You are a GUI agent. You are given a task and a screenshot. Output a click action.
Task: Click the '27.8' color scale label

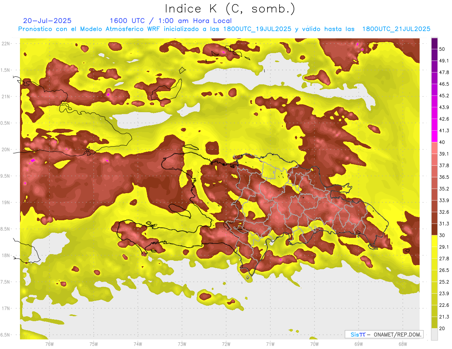pyautogui.click(x=444, y=259)
